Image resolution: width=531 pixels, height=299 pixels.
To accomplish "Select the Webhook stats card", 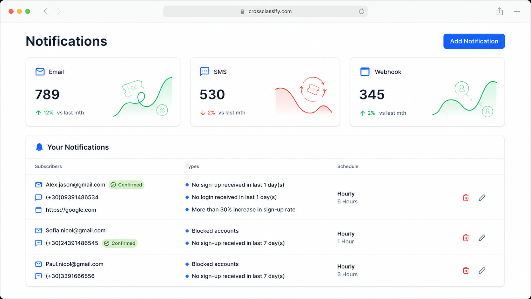I will (427, 92).
